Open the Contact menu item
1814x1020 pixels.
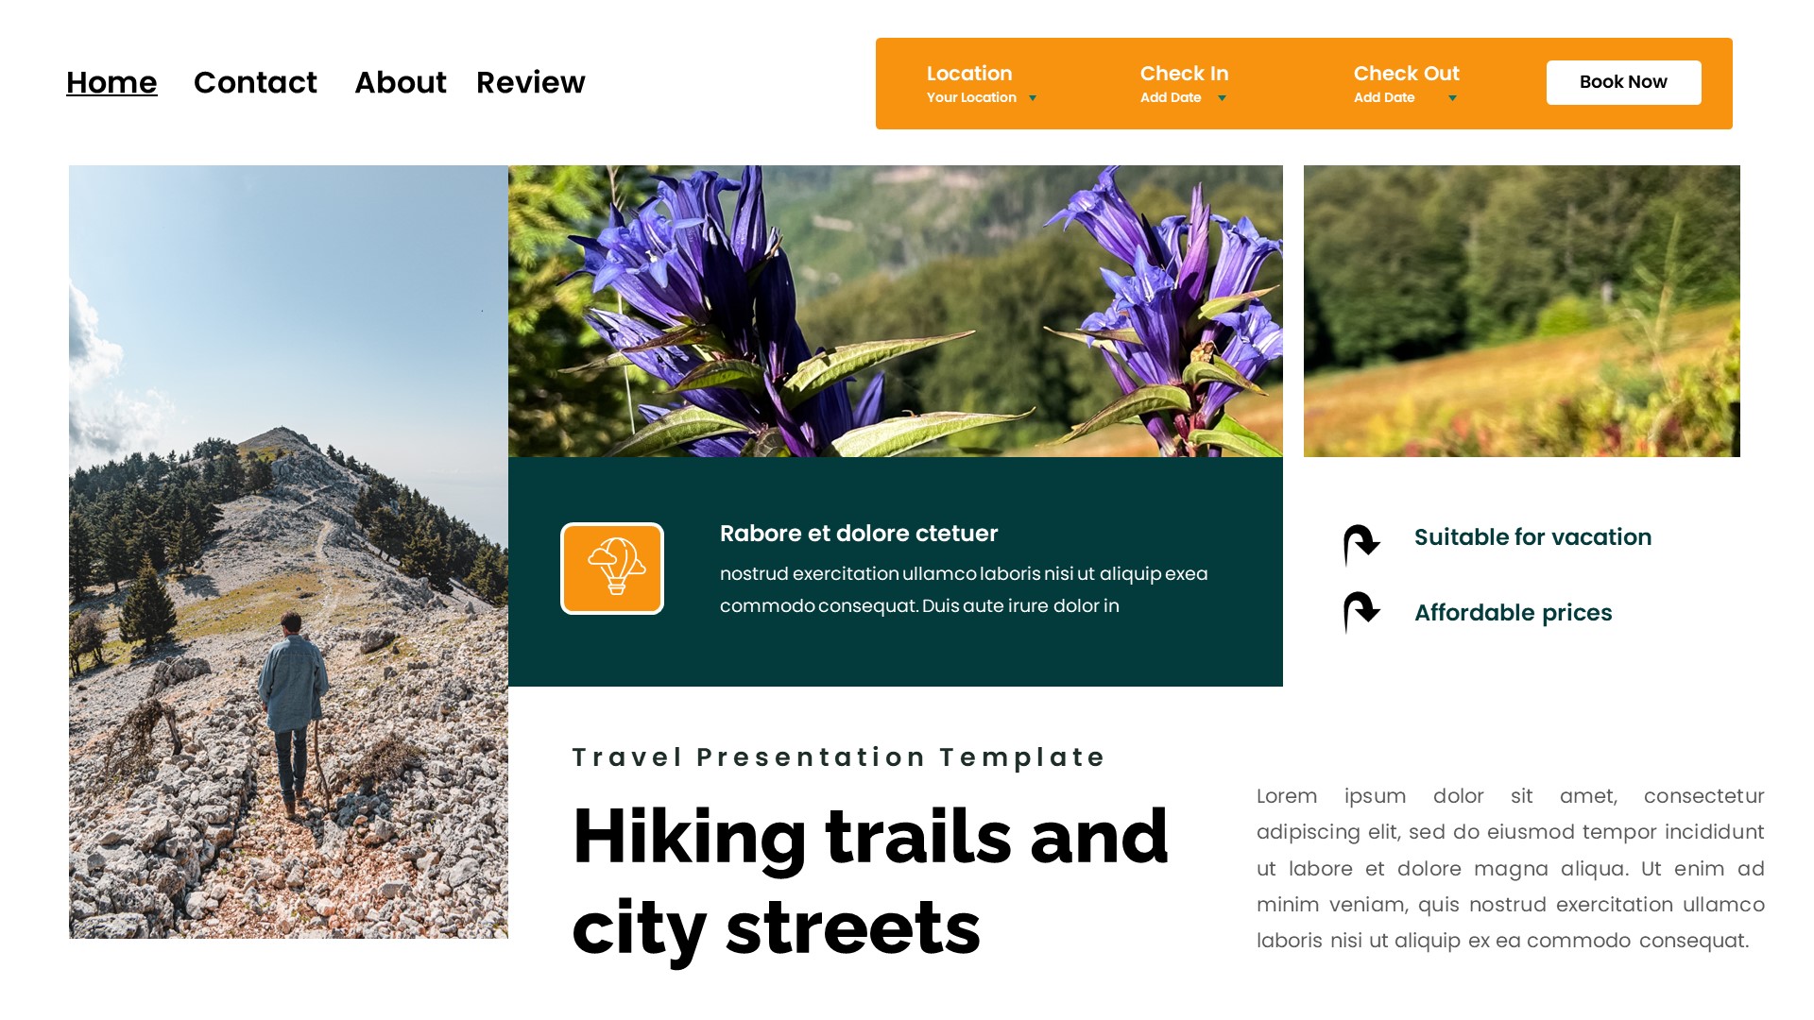coord(255,83)
